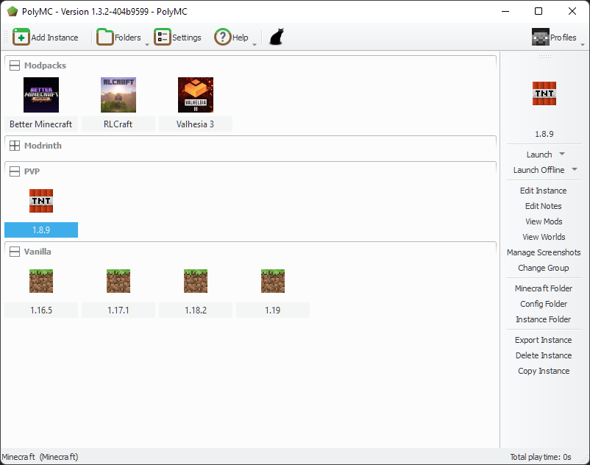Select the 1.19 Vanilla instance
Screen dimensions: 590x465
(x=273, y=280)
